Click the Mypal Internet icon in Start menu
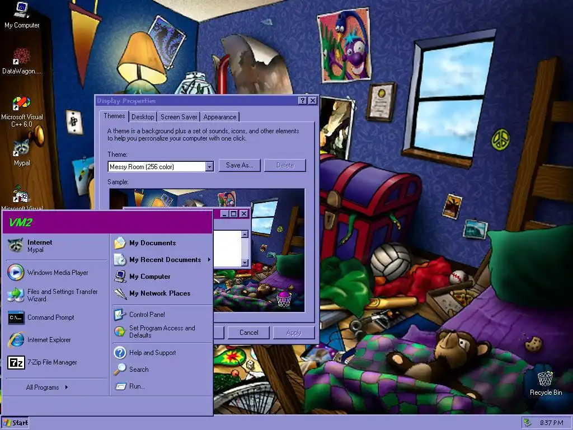 click(x=16, y=245)
